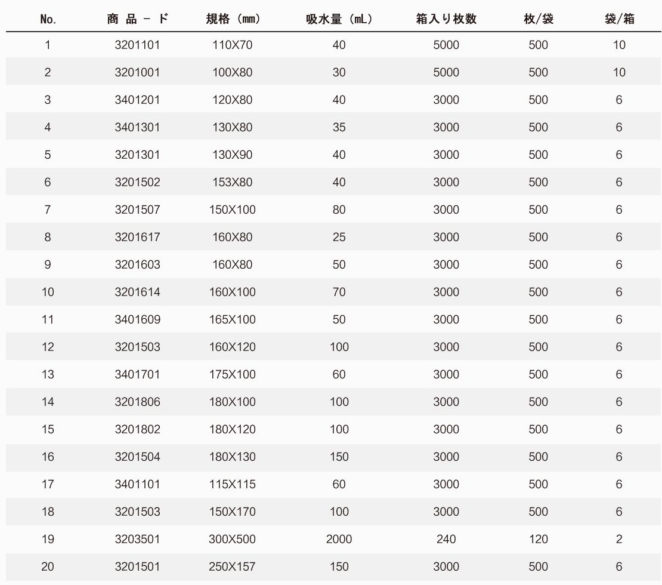Click product code 3203501
The width and height of the screenshot is (662, 585).
[x=137, y=539]
